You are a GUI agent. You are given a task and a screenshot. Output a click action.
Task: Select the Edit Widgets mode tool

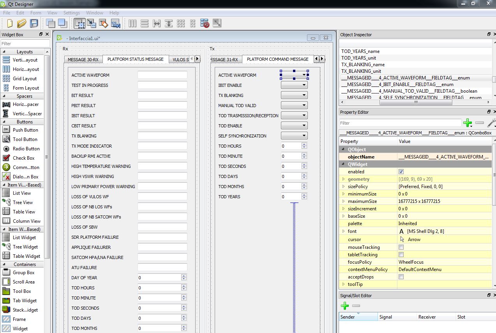pyautogui.click(x=80, y=23)
